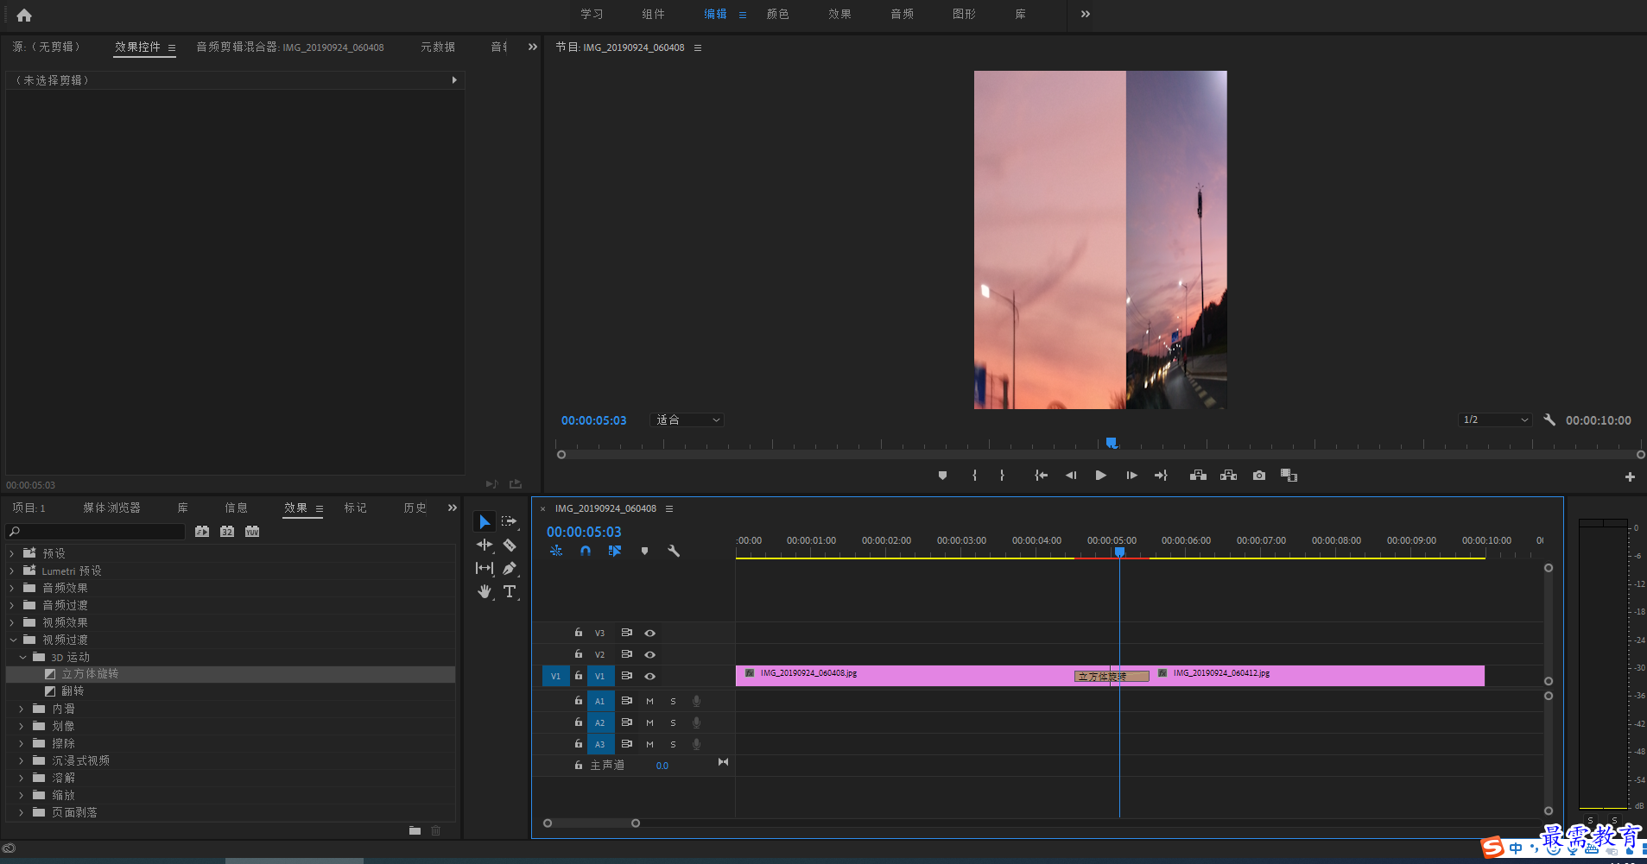Image resolution: width=1647 pixels, height=864 pixels.
Task: Open program monitor Button Editor plus
Action: click(x=1630, y=476)
